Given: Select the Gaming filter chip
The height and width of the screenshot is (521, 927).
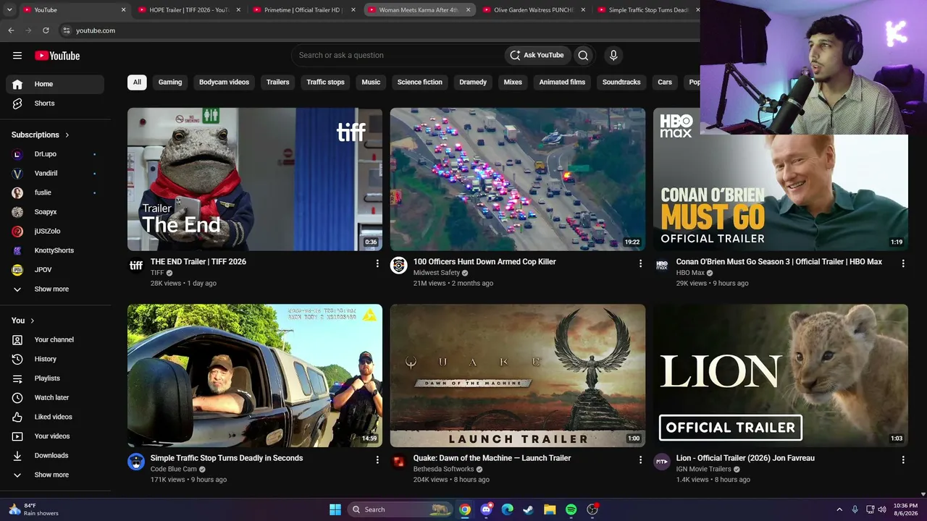Looking at the screenshot, I should (170, 82).
